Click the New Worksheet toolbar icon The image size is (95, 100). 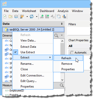pyautogui.click(x=5, y=16)
